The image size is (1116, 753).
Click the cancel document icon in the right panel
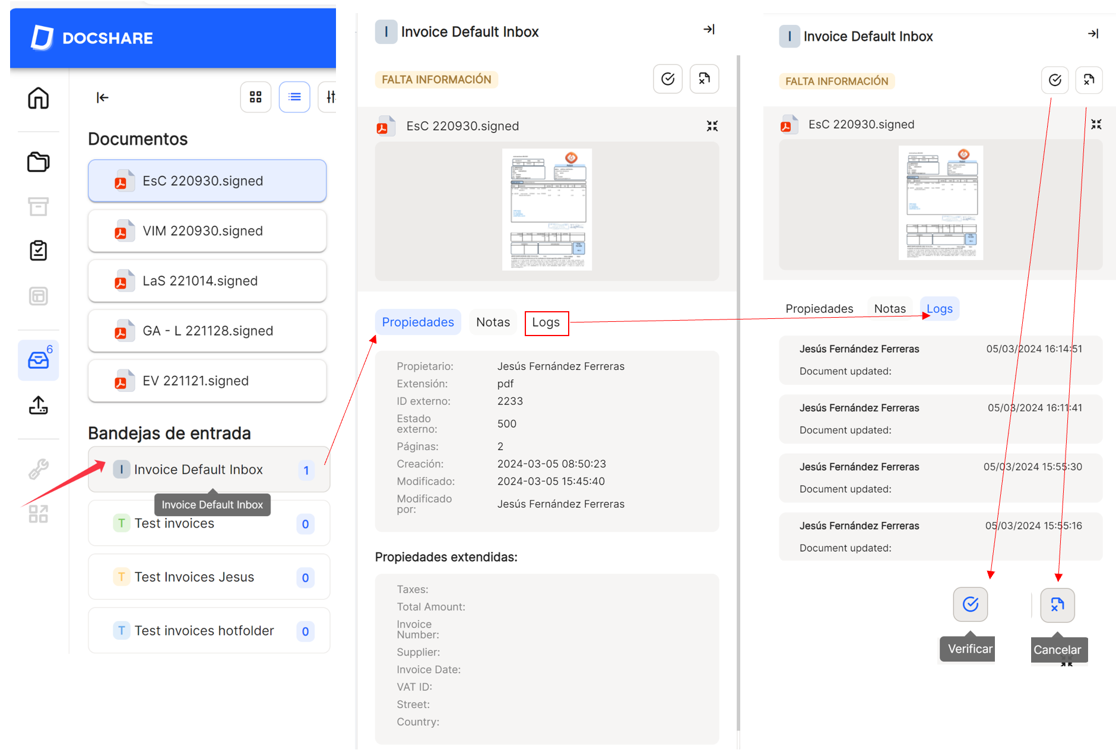[1089, 80]
